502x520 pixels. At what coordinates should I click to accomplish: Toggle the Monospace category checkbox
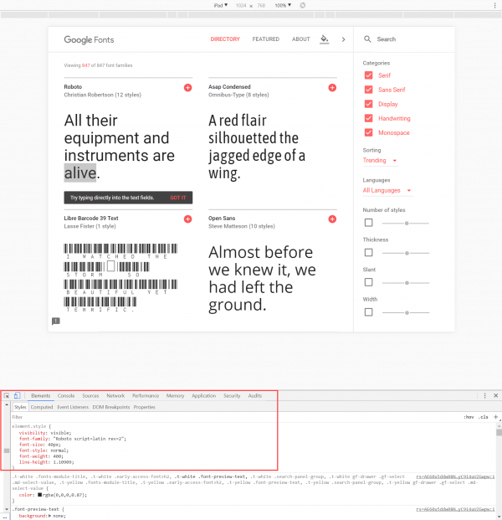click(368, 132)
